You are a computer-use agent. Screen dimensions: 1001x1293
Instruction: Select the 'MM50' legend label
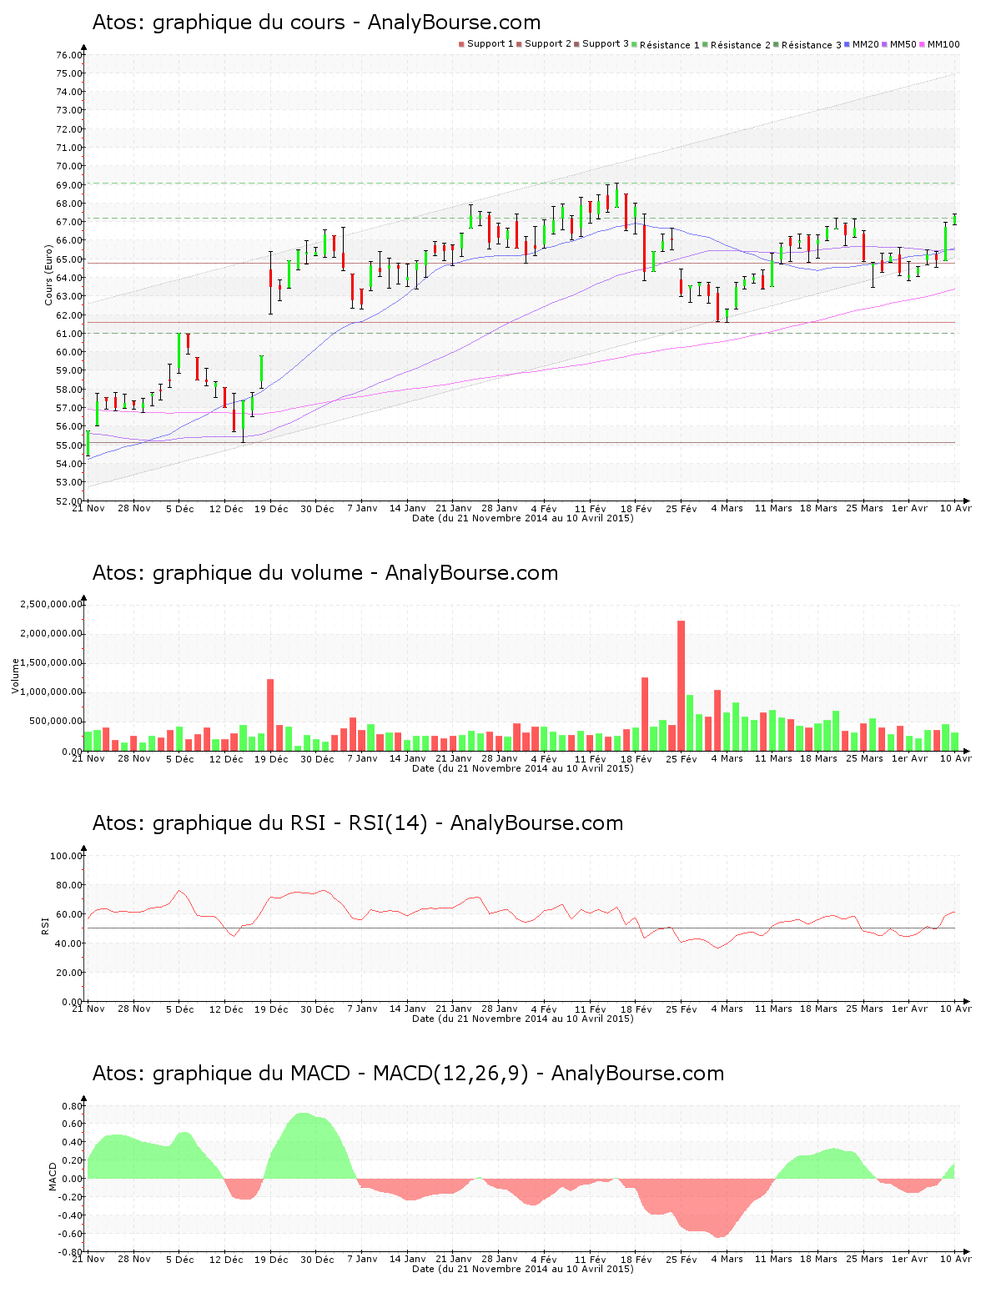click(x=903, y=44)
